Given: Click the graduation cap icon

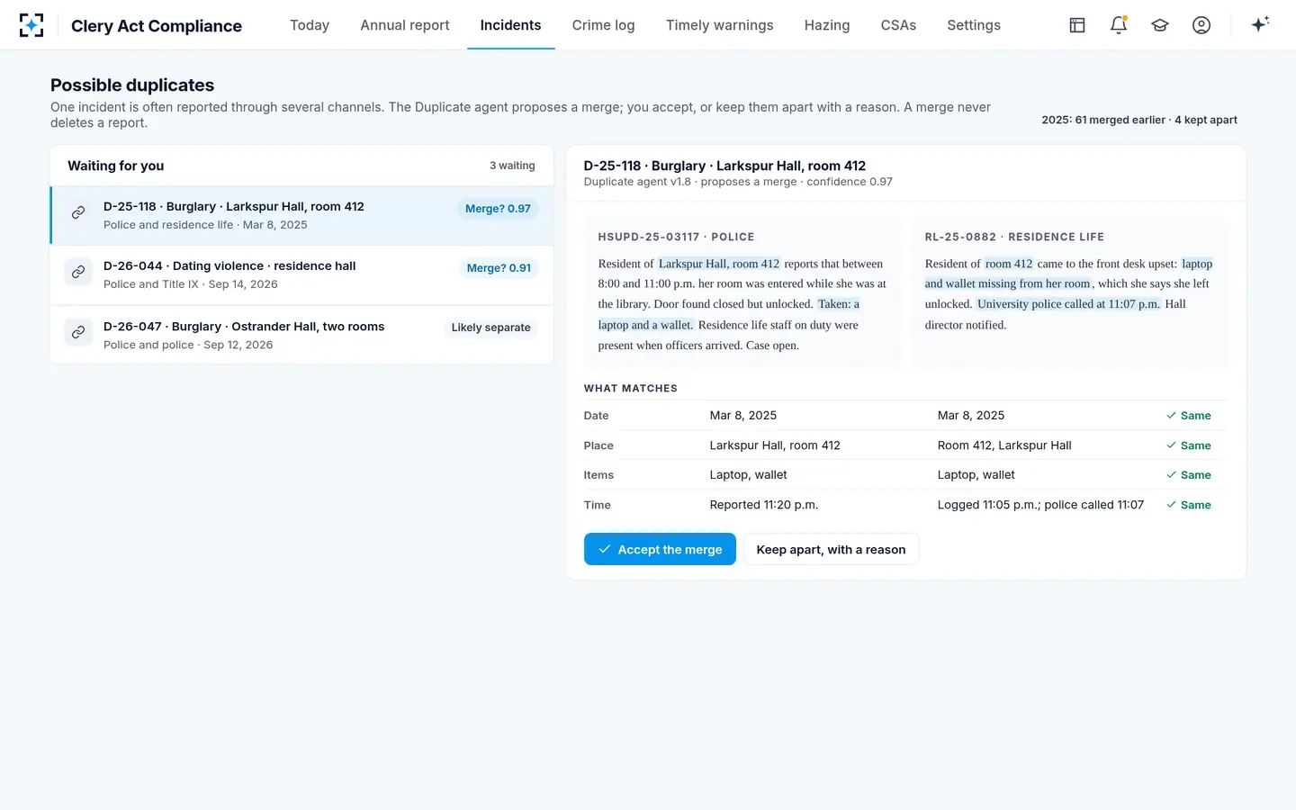Looking at the screenshot, I should click(x=1160, y=25).
